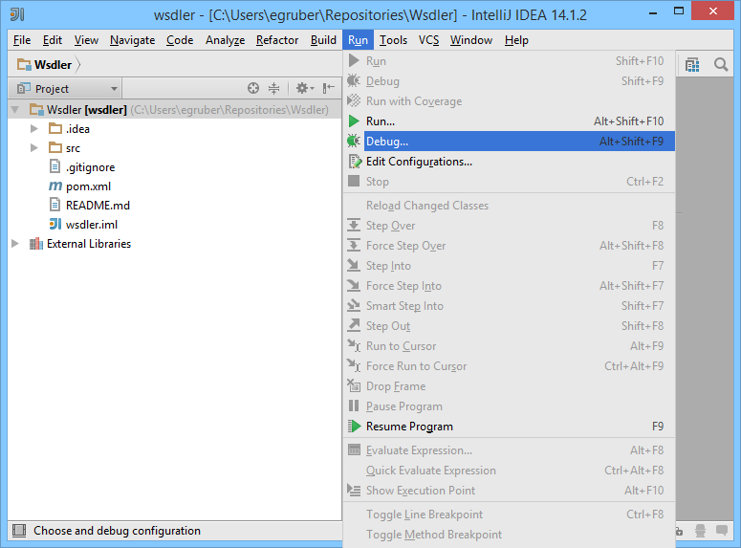Open the Analyze menu
Screen dimensions: 741x548
[x=225, y=40]
